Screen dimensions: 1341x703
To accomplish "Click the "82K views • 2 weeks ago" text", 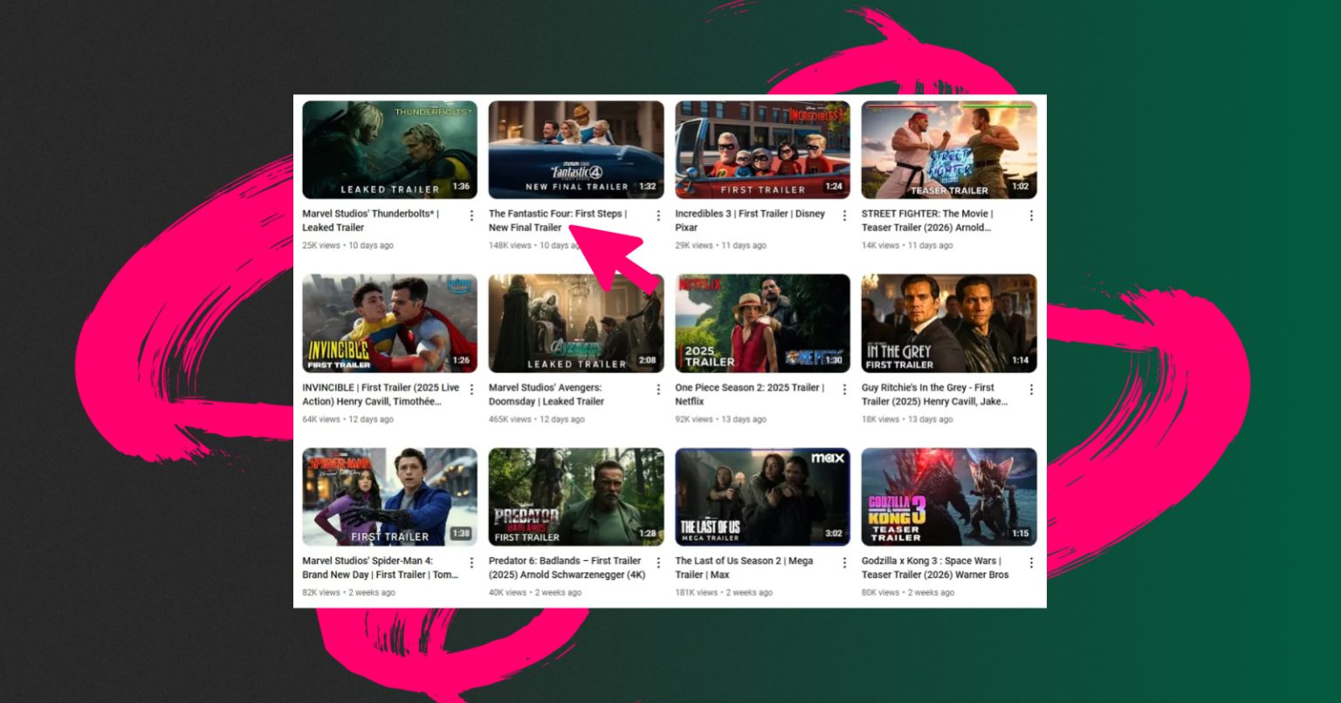I will pyautogui.click(x=348, y=592).
